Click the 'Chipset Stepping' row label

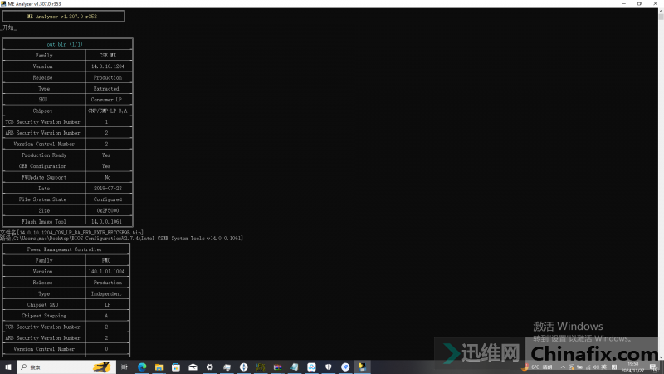(44, 316)
